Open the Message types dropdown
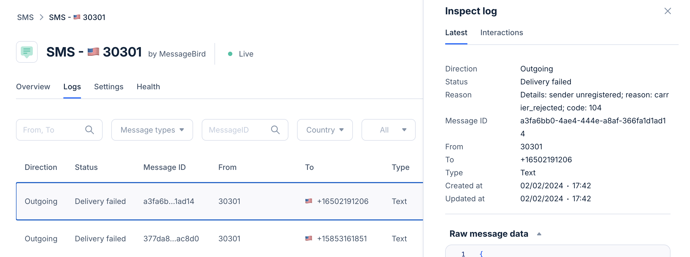Viewport: 690px width, 257px height. [x=152, y=130]
